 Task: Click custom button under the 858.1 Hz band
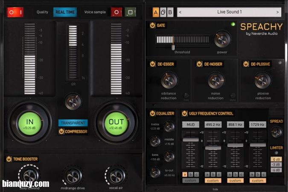(235, 180)
